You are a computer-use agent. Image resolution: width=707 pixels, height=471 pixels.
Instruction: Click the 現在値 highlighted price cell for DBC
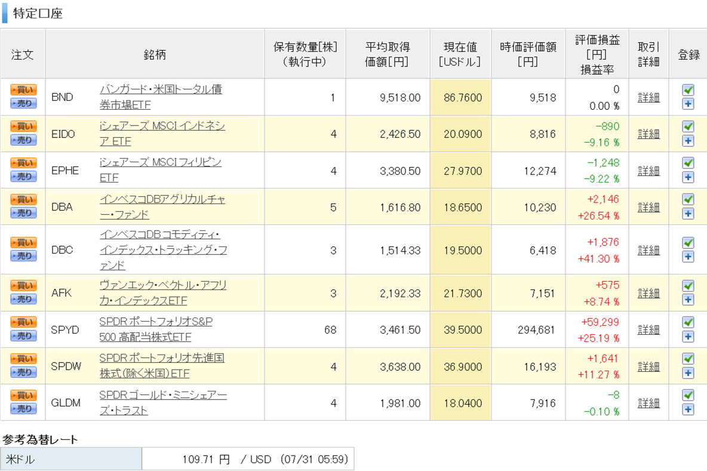(x=460, y=250)
